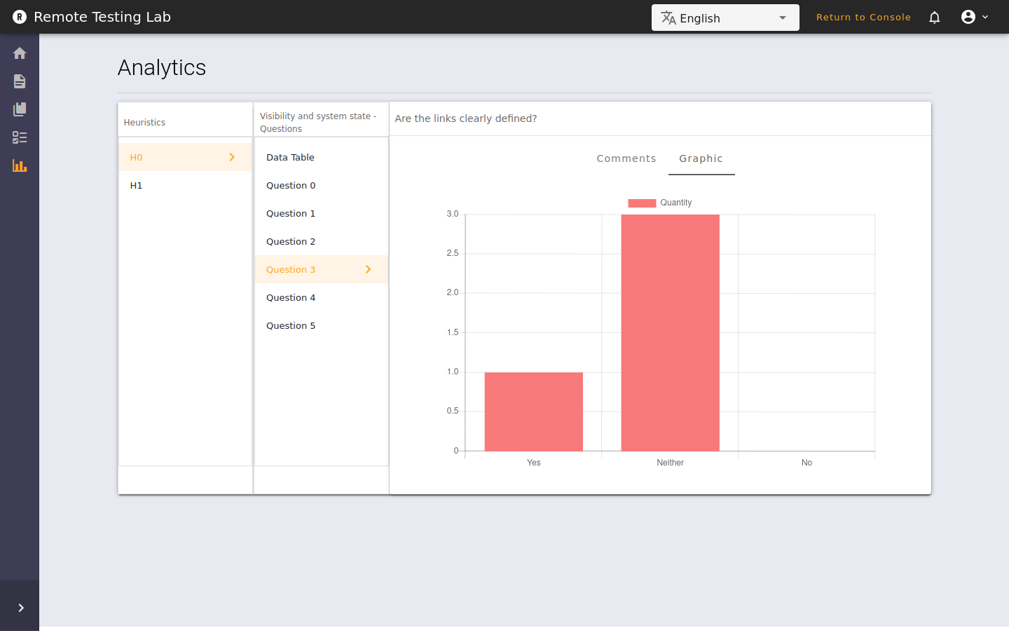Open the checklist icon in sidebar
Viewport: 1009px width, 631px height.
coord(20,137)
